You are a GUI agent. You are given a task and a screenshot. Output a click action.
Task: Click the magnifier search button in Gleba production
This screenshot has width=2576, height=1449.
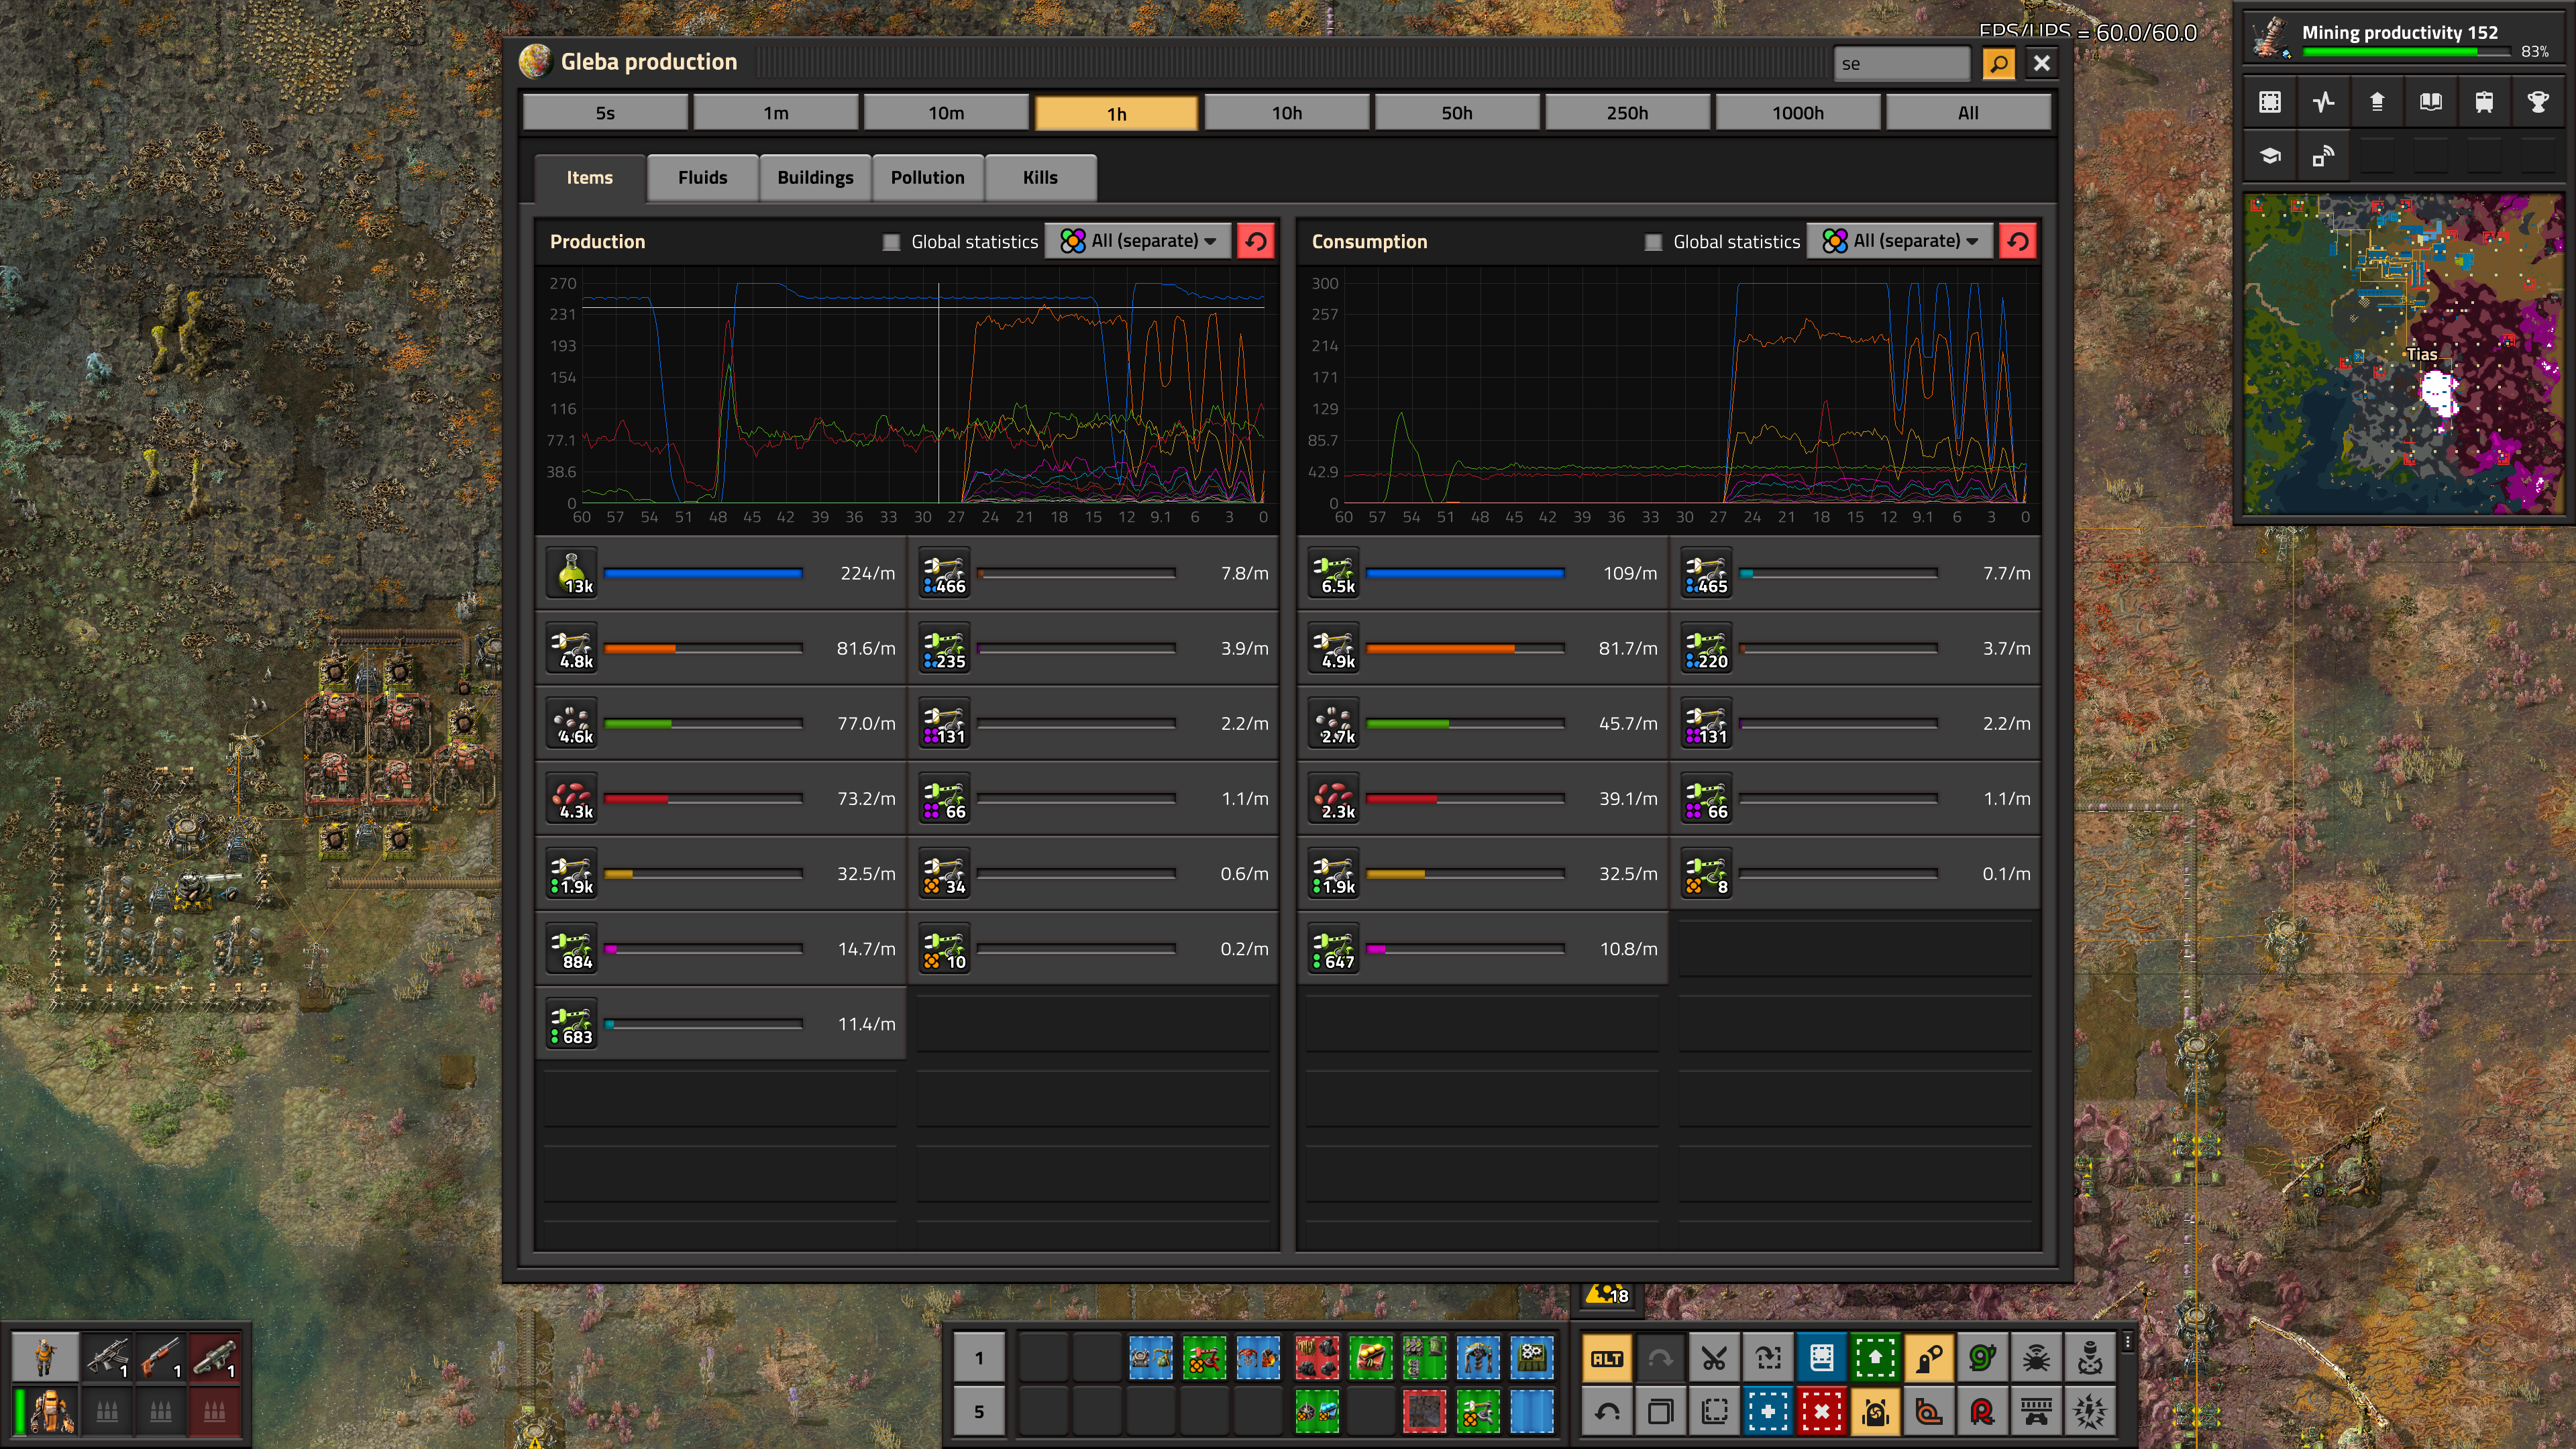pyautogui.click(x=1998, y=64)
